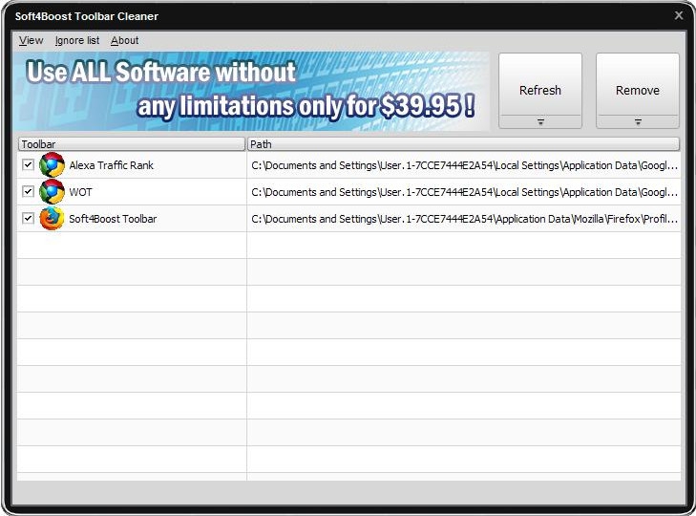This screenshot has height=516, width=696.
Task: Click the WOT path cell
Action: click(464, 192)
